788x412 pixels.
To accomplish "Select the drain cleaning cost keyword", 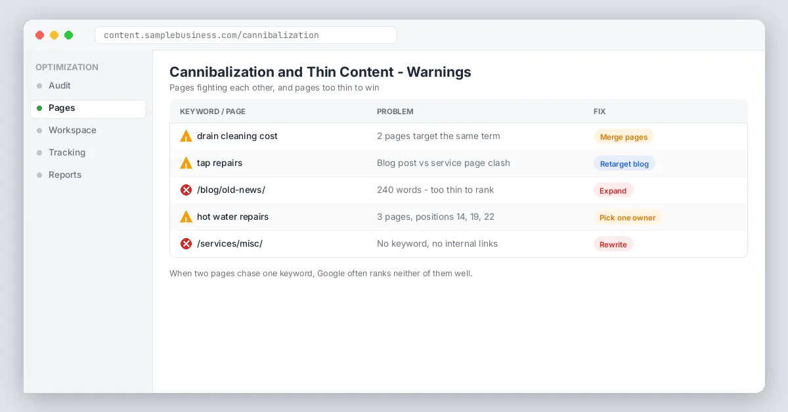I will point(237,136).
